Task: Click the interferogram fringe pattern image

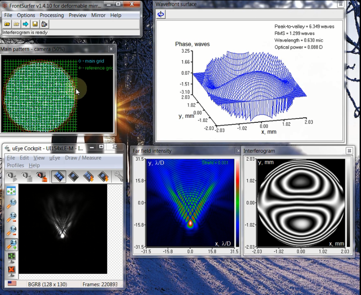Action: pyautogui.click(x=301, y=203)
